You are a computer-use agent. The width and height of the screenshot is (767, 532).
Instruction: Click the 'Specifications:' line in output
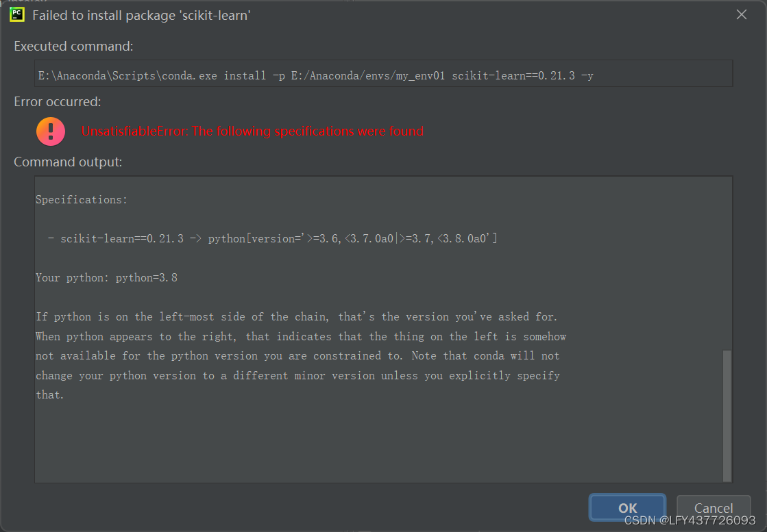pyautogui.click(x=81, y=200)
